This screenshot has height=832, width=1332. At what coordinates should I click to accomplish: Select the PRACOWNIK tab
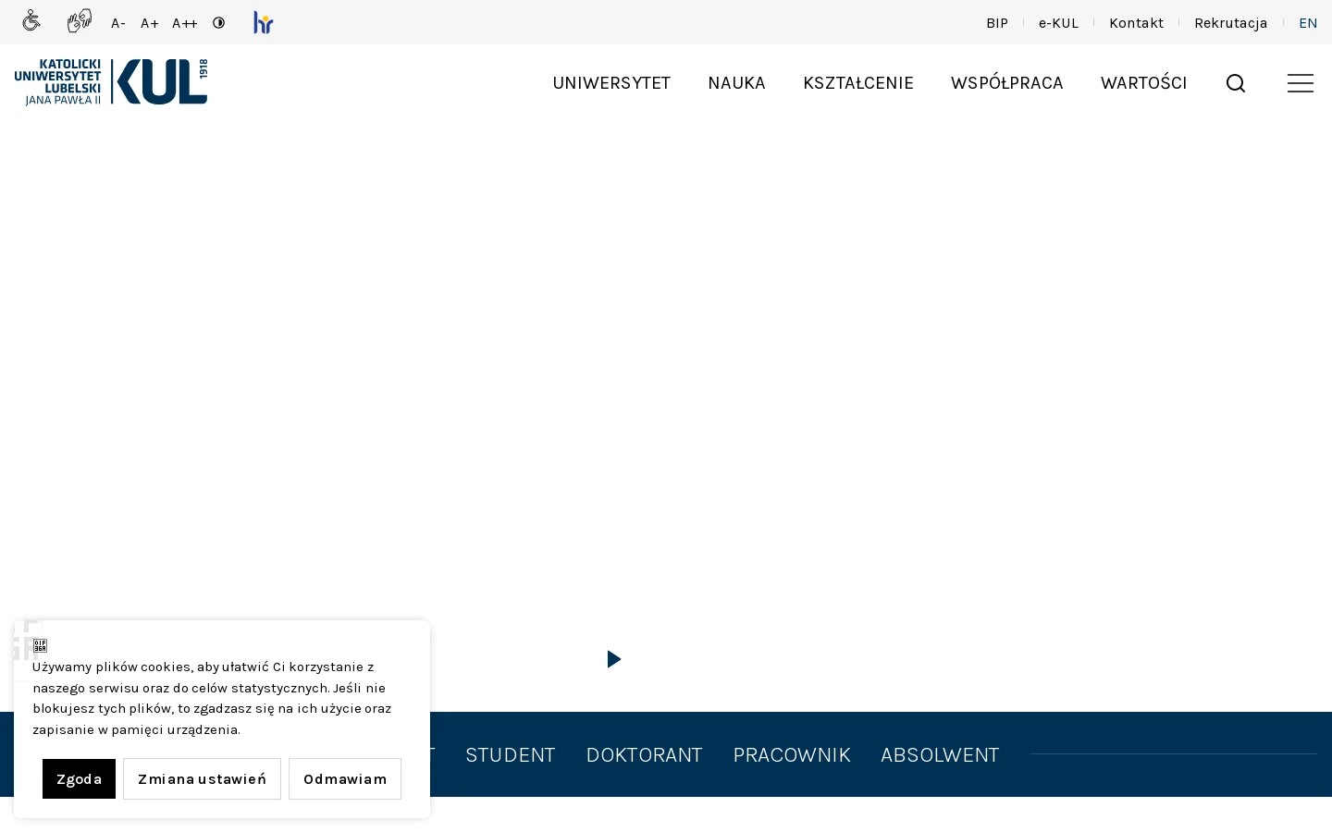(x=792, y=755)
